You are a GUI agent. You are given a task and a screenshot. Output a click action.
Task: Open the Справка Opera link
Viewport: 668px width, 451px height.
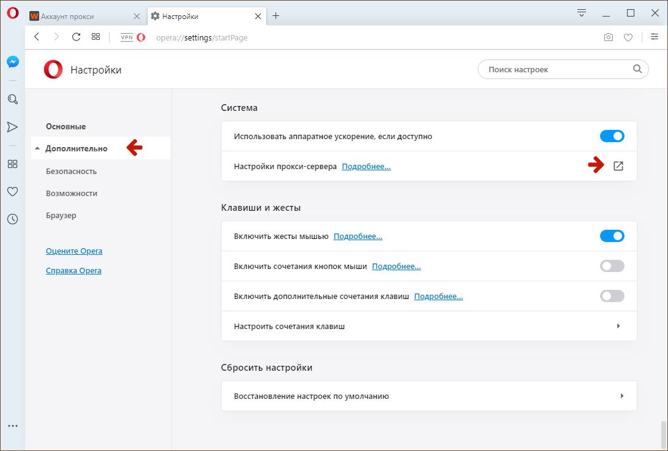[x=73, y=270]
